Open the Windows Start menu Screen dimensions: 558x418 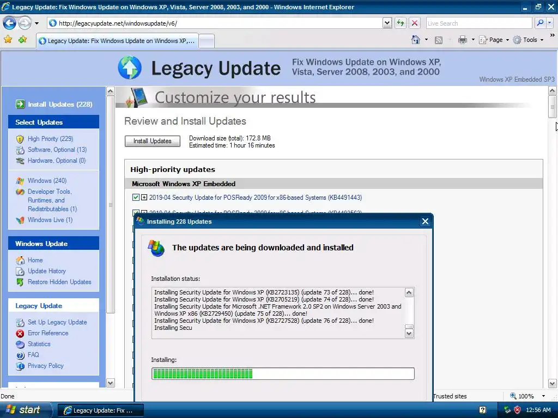pyautogui.click(x=25, y=410)
